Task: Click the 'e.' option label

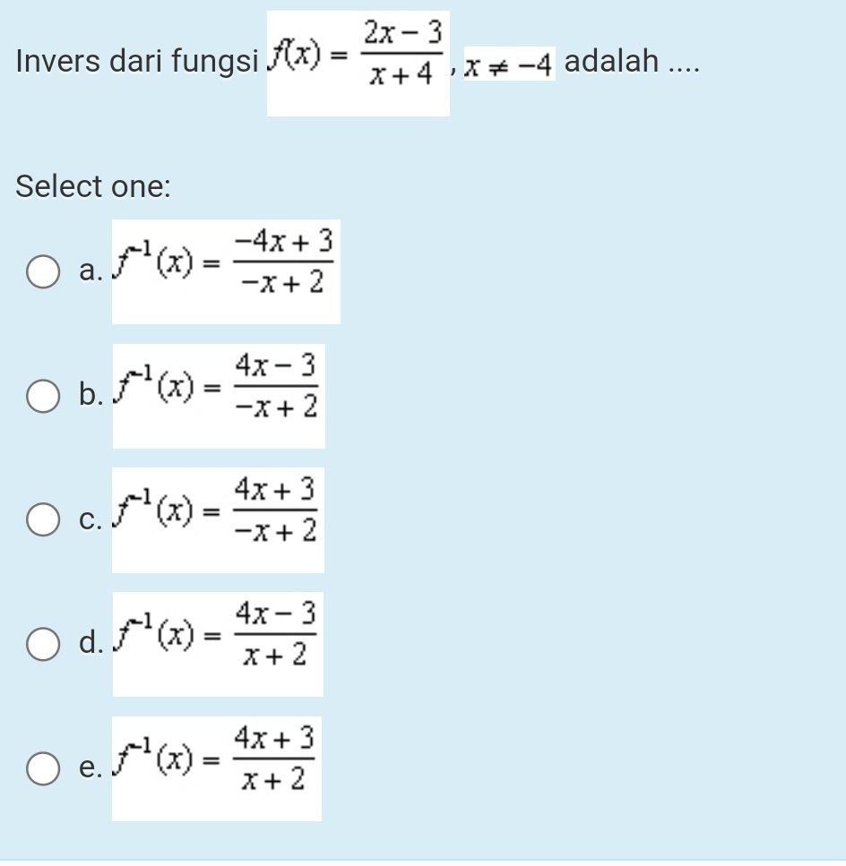Action: coord(88,767)
